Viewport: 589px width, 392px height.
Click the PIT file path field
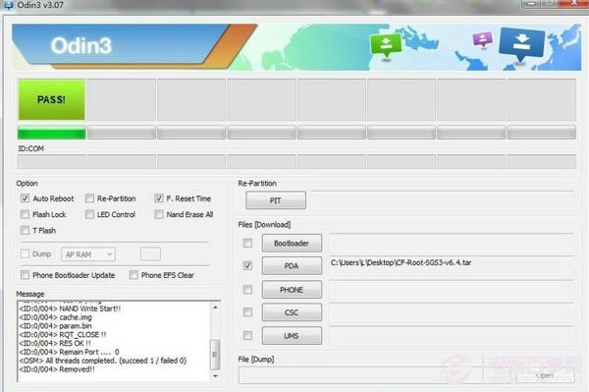443,200
